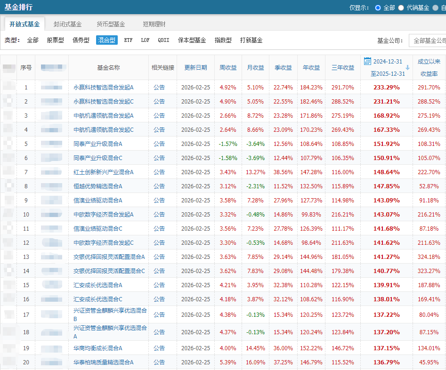The width and height of the screenshot is (446, 370).
Task: Switch to the 短期理财 tab
Action: (154, 23)
